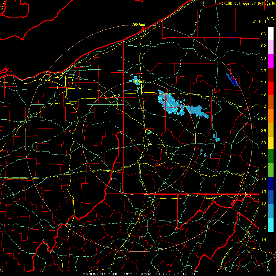Click the light blue 6 kft legend swatch
This screenshot has width=276, height=276.
[x=271, y=211]
